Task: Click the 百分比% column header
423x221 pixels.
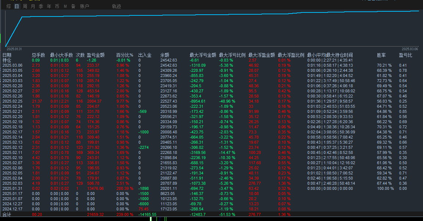Action: pos(124,55)
